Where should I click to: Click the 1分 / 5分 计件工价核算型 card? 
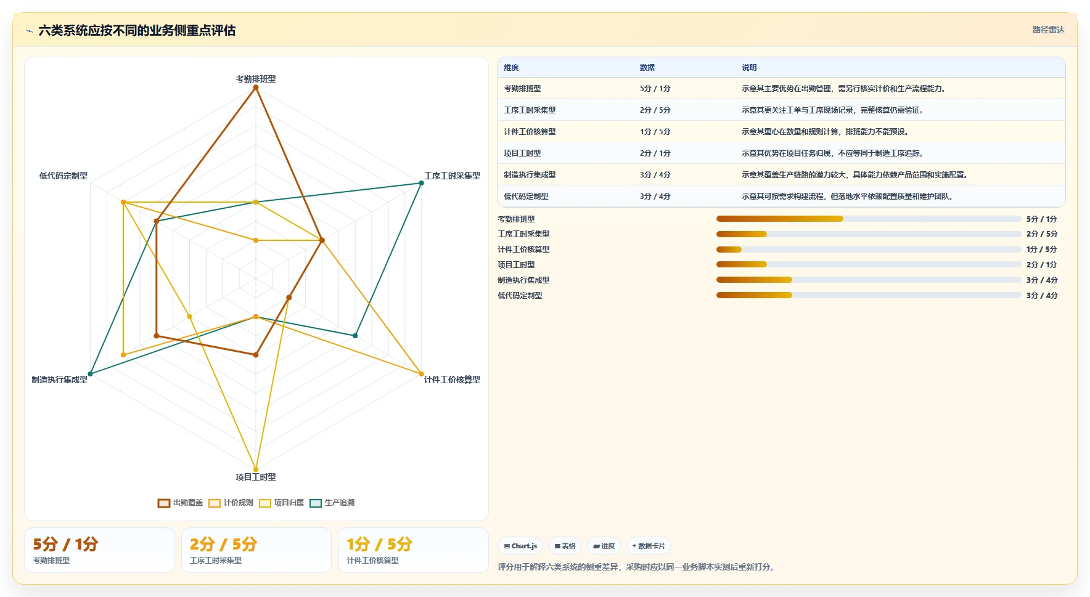pyautogui.click(x=413, y=550)
